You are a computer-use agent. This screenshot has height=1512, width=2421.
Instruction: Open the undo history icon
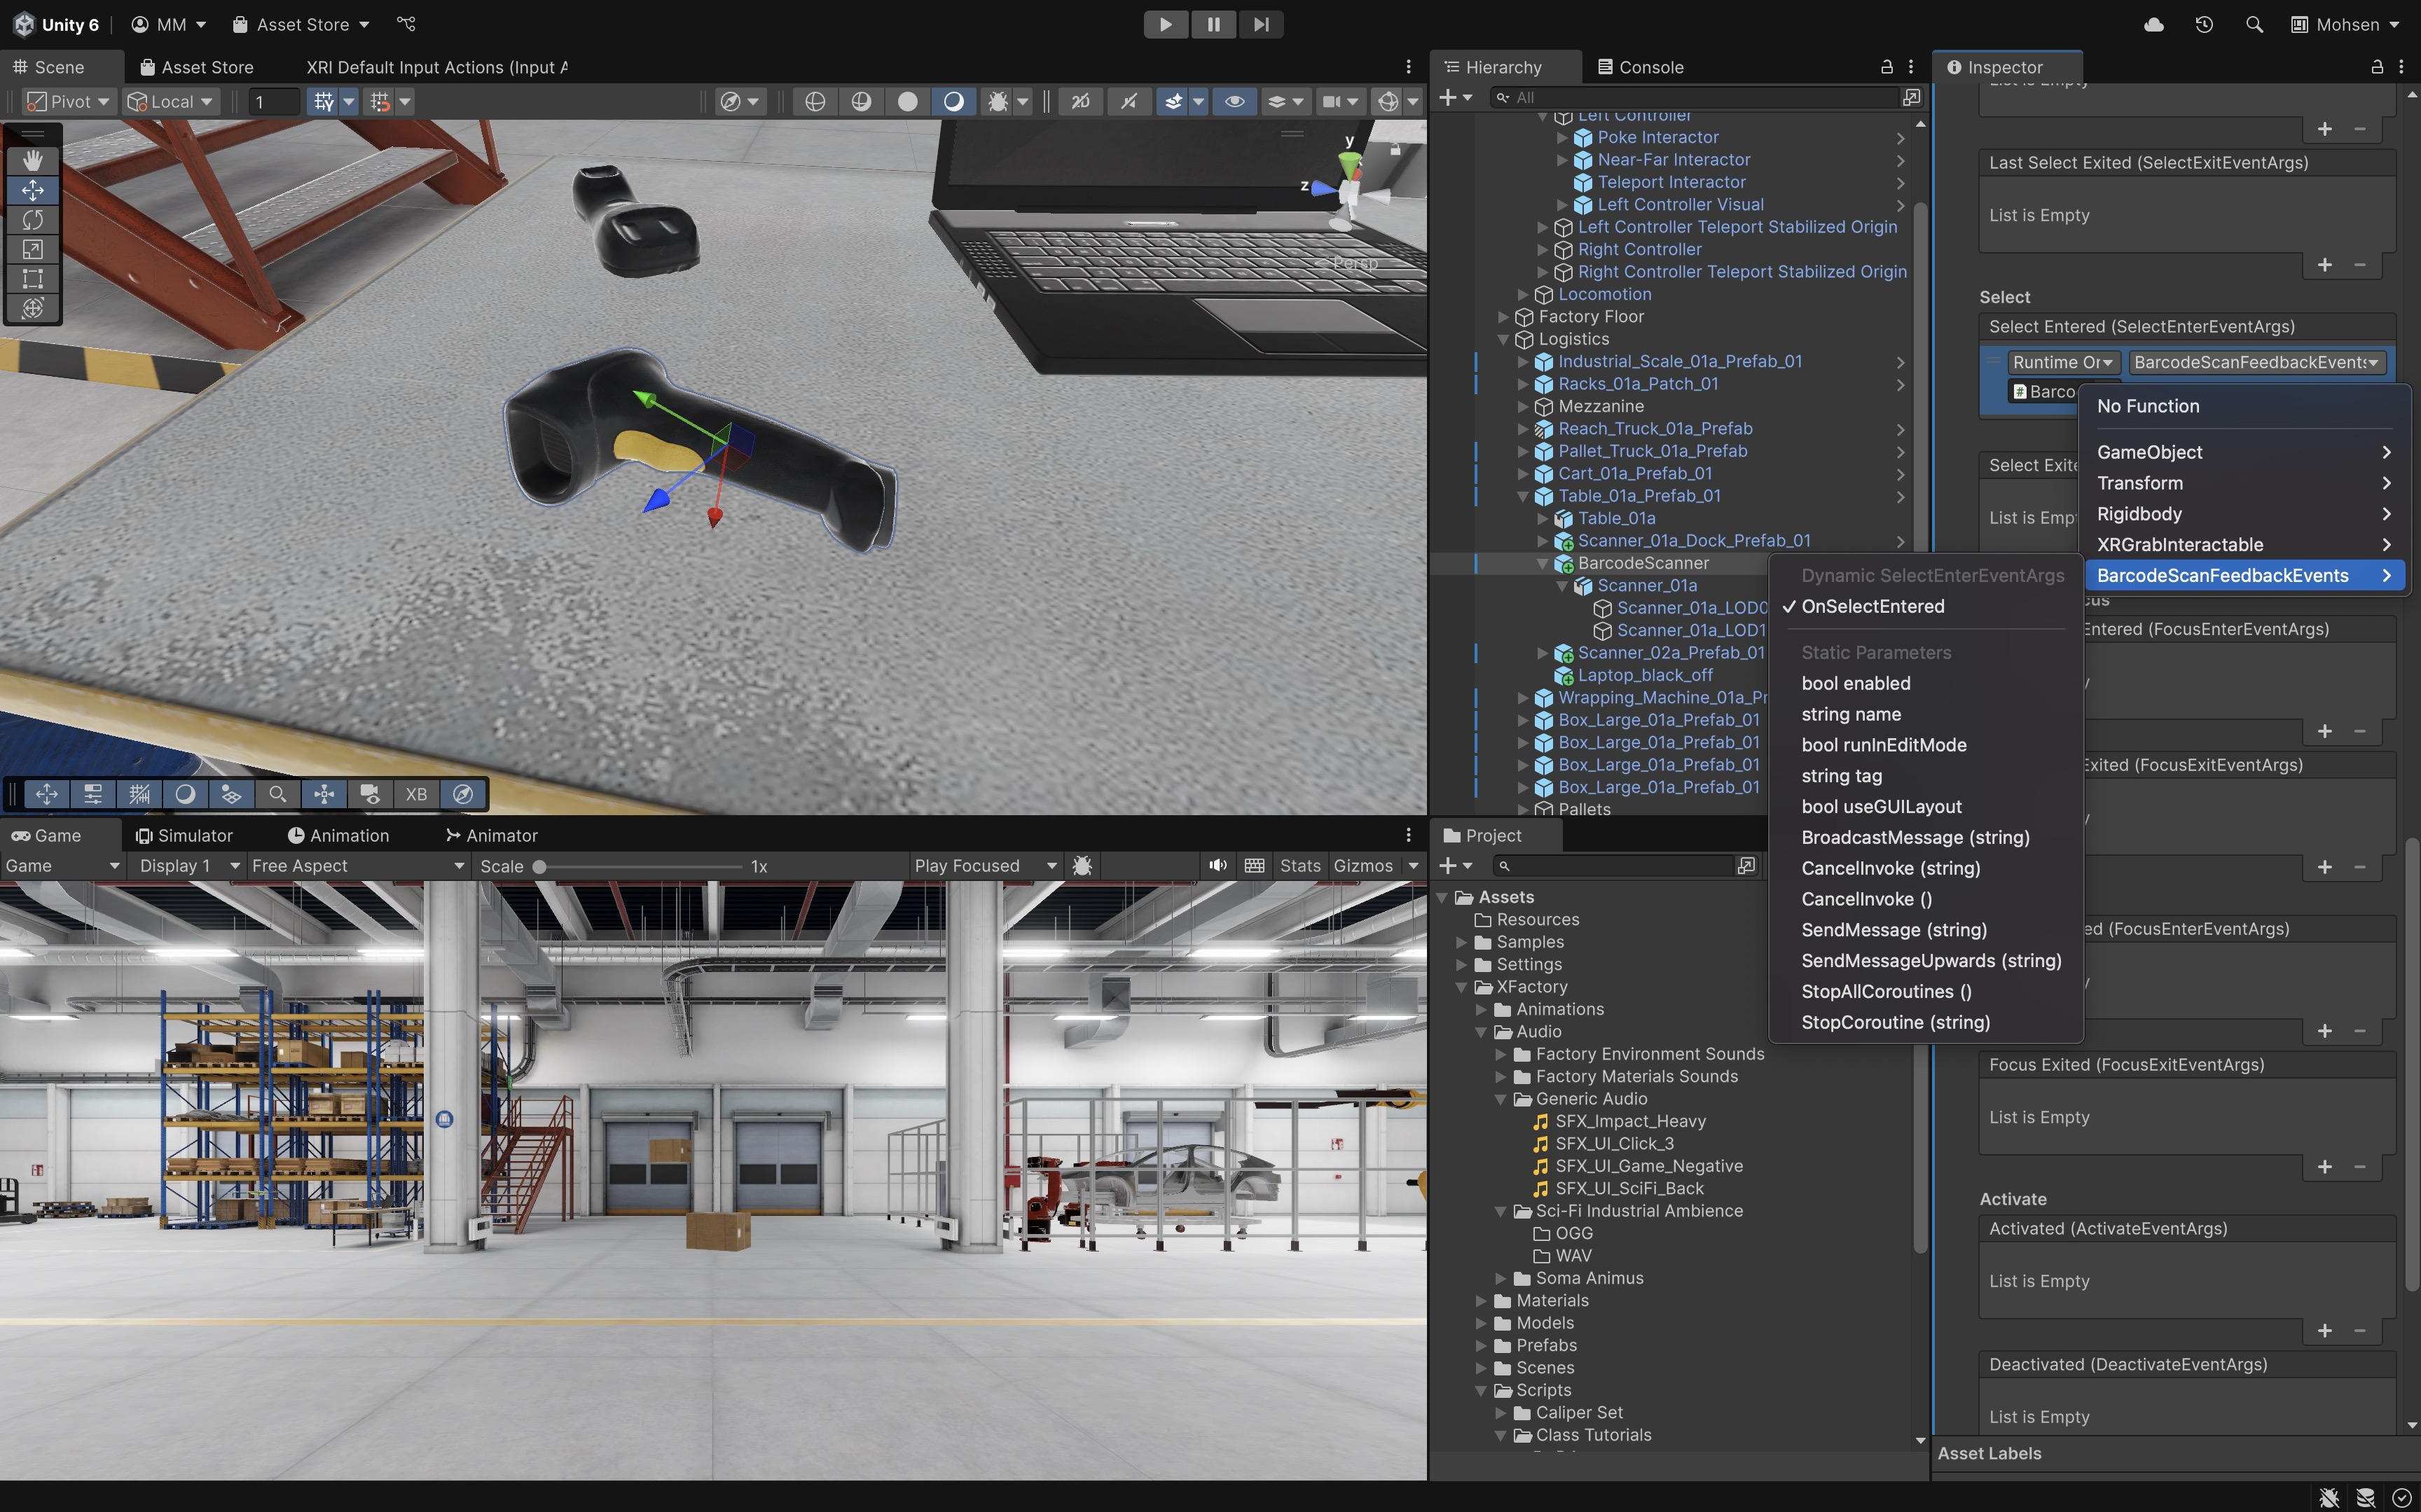[x=2204, y=24]
